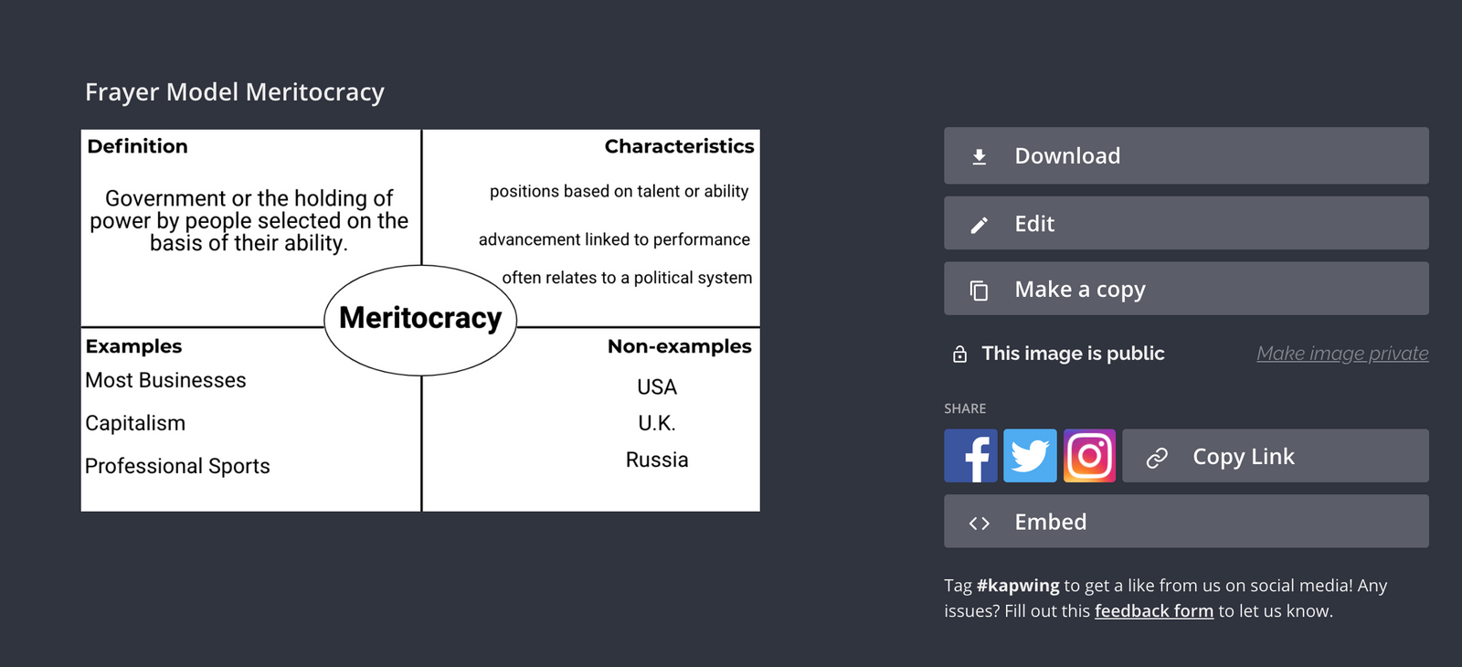Open the feedback form link
This screenshot has height=667, width=1462.
coord(1153,610)
